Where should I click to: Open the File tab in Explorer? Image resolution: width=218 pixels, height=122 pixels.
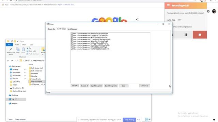coord(9,45)
